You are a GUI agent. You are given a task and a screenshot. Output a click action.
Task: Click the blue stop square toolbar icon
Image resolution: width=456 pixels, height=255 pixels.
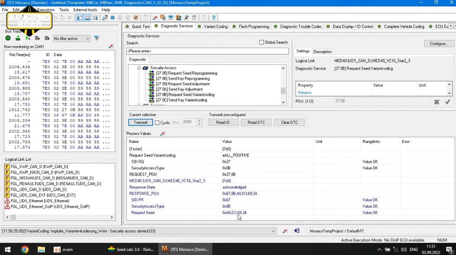tap(113, 18)
